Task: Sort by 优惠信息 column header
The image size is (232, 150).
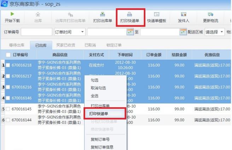Action: click(212, 55)
